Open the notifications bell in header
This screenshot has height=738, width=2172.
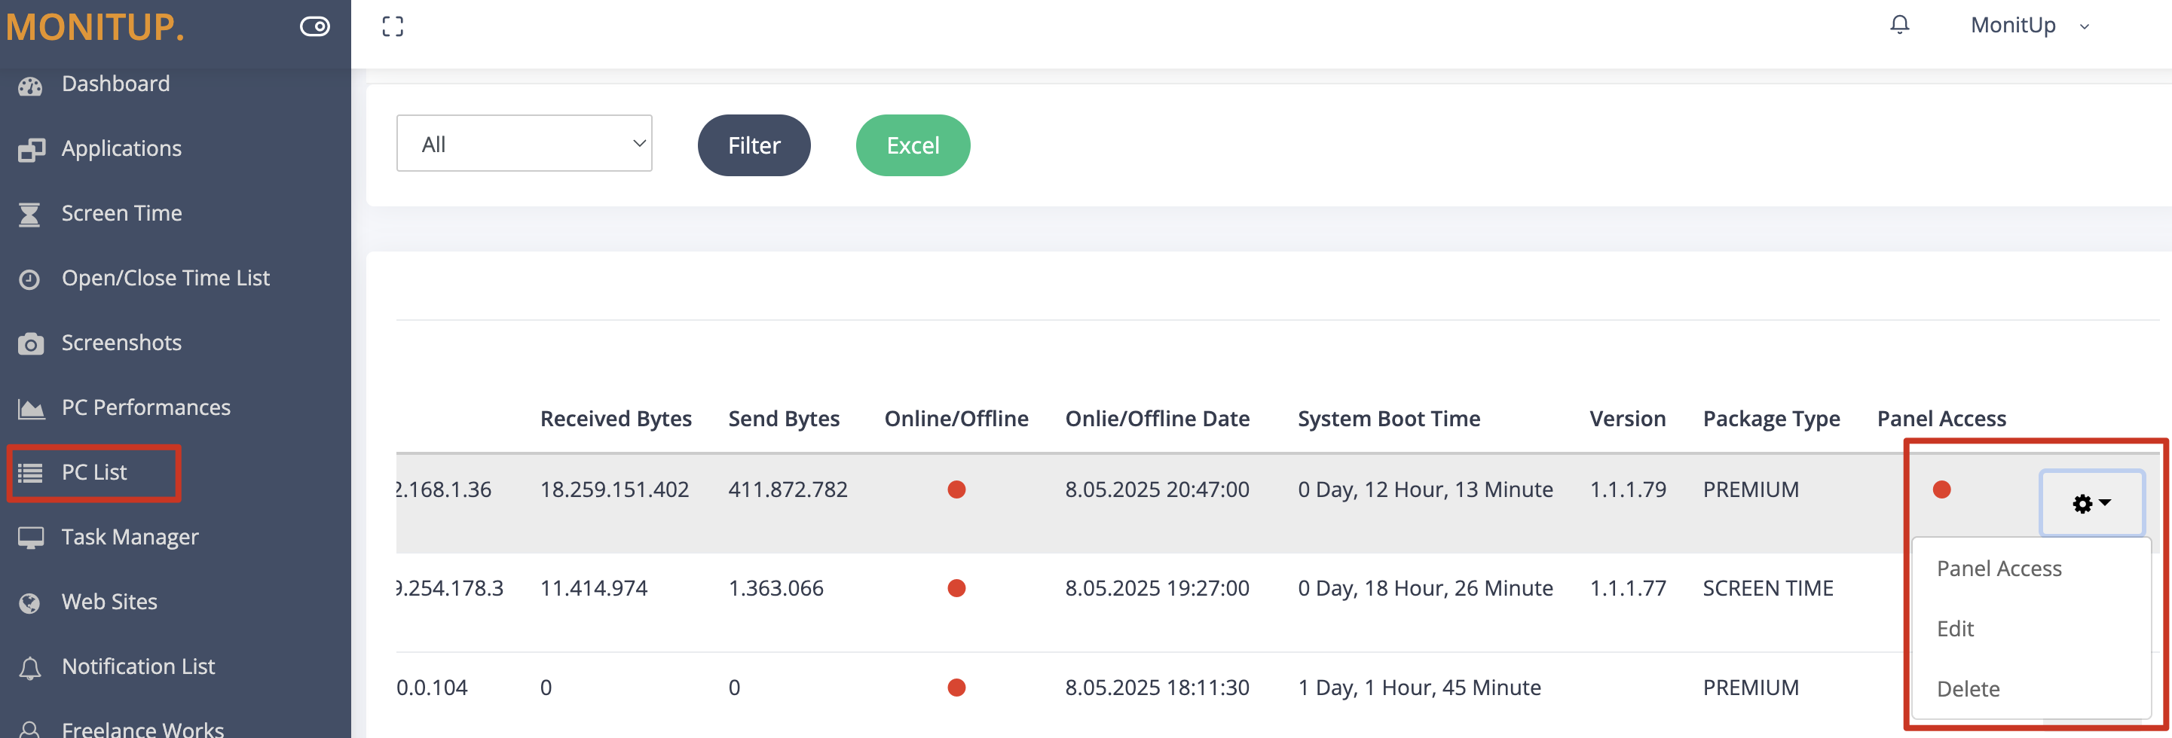click(1899, 24)
